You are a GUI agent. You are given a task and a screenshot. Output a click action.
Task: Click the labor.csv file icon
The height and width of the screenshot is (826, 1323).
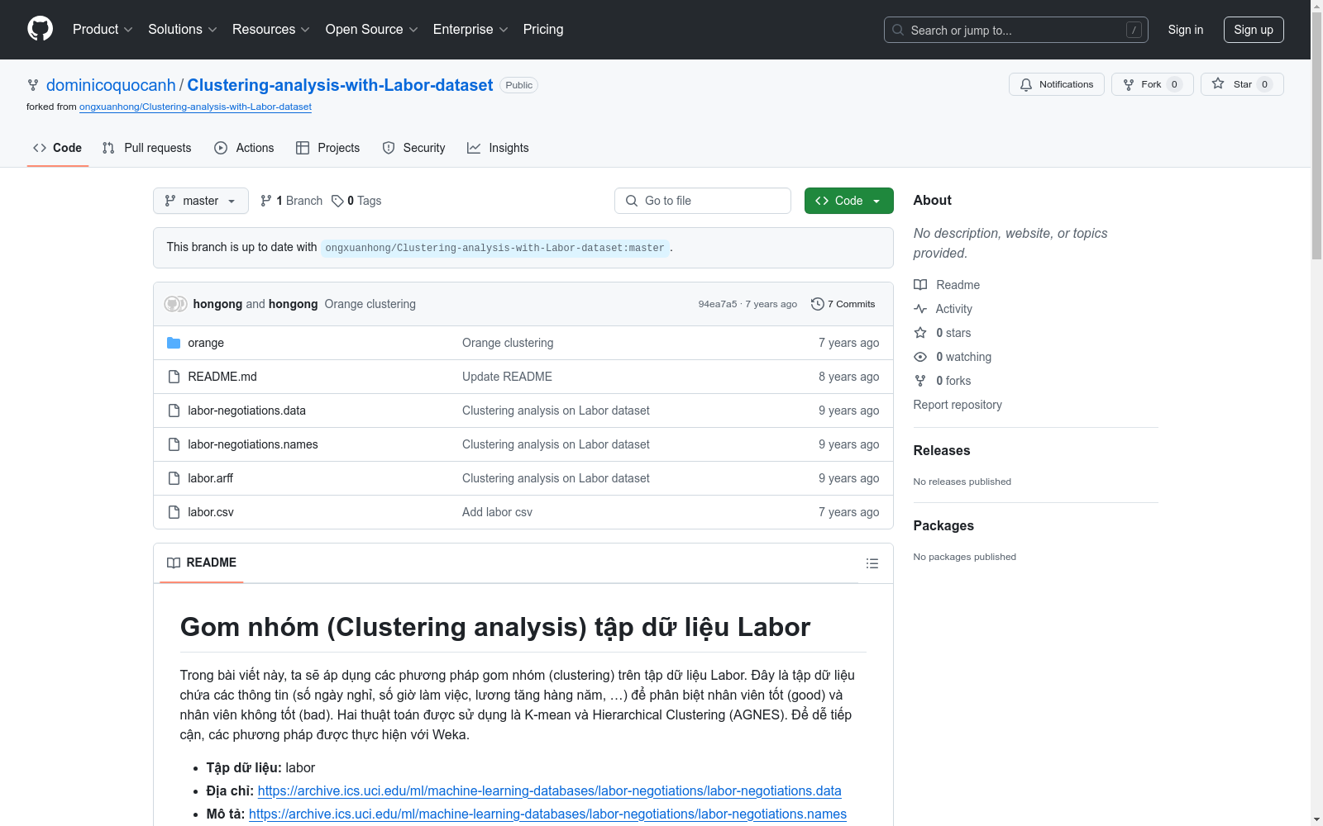click(x=174, y=512)
